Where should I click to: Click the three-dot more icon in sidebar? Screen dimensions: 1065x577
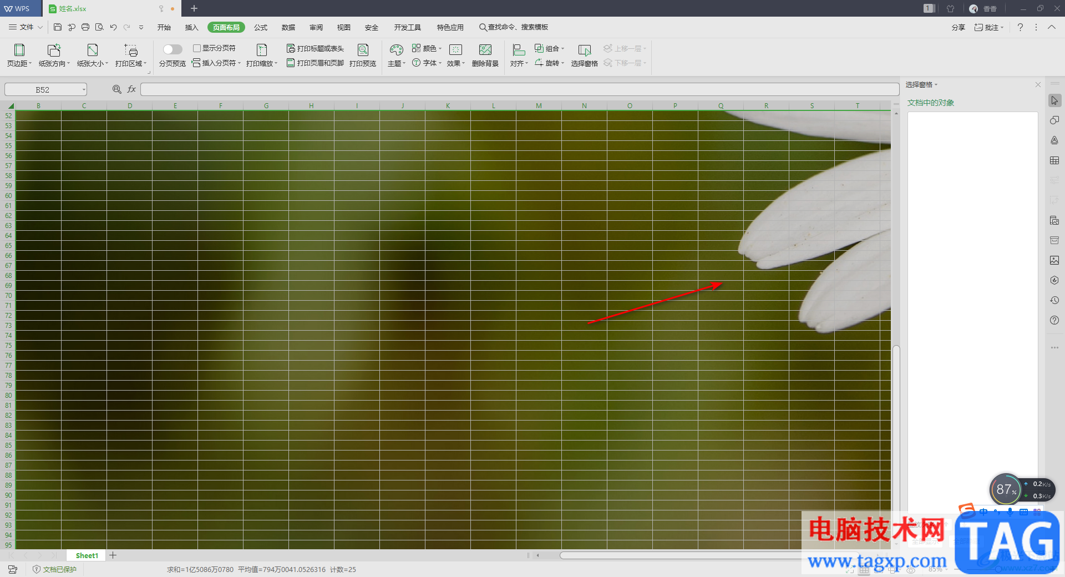[x=1054, y=348]
